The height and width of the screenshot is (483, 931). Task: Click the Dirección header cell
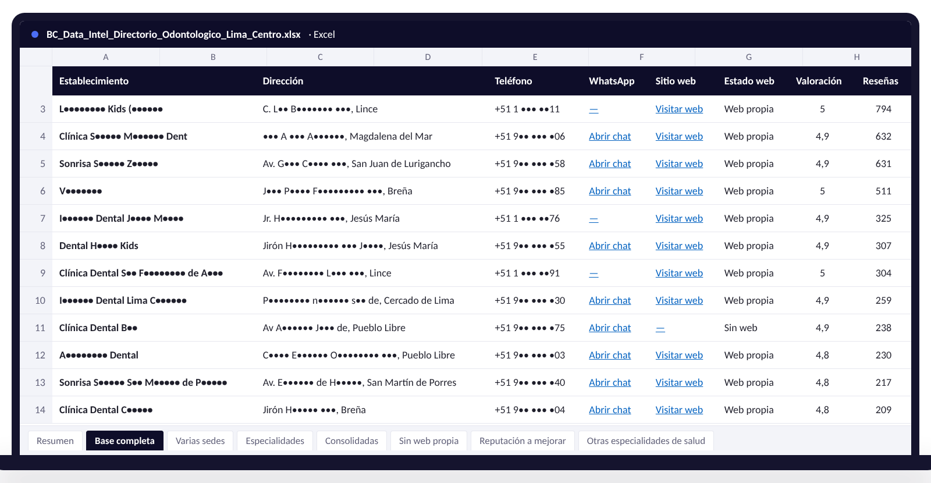click(x=372, y=81)
